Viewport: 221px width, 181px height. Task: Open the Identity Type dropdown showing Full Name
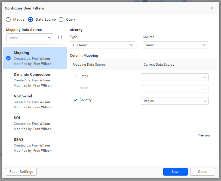click(x=103, y=45)
